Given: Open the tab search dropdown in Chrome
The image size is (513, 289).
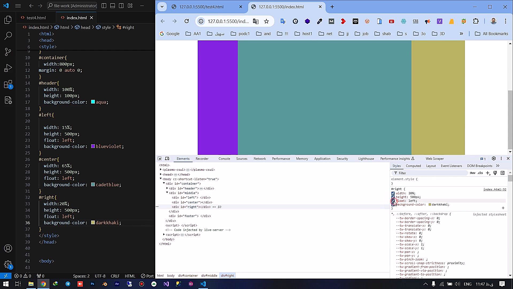Looking at the screenshot, I should [162, 7].
